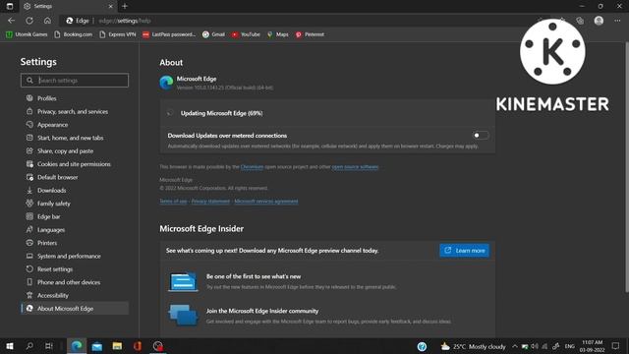This screenshot has height=354, width=629.
Task: Click the Get Help taskbar icon
Action: pos(422,346)
